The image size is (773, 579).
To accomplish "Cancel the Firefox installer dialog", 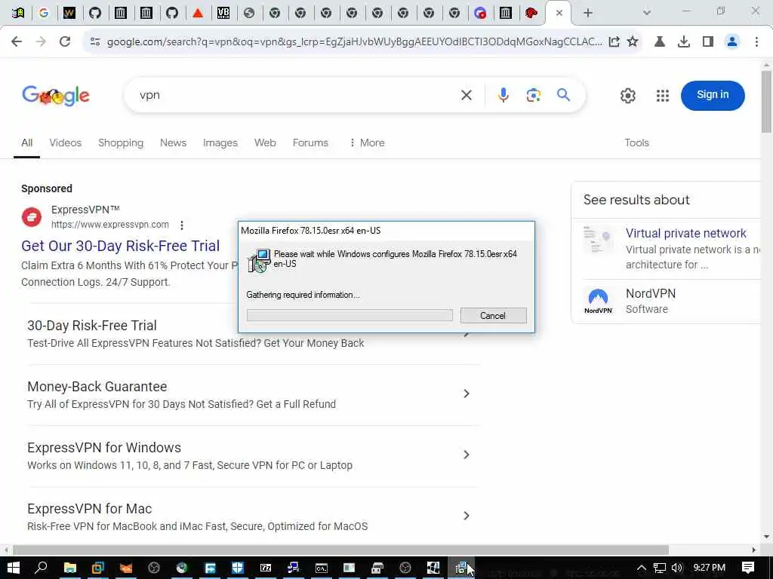I will [493, 316].
